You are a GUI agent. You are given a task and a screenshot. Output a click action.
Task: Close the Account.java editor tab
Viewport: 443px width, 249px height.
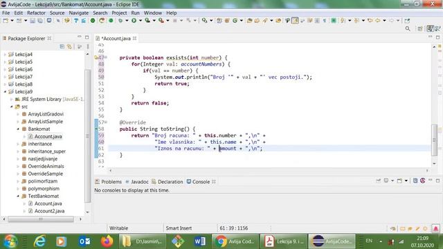(135, 38)
